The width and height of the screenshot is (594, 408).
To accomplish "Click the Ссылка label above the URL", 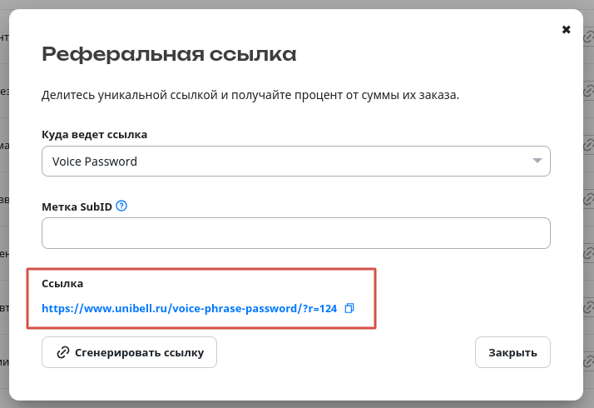I will (62, 284).
